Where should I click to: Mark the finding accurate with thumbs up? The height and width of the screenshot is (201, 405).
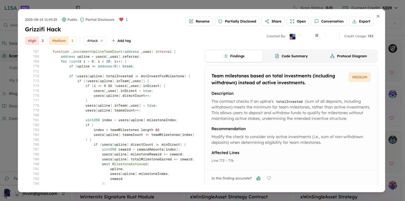(258, 178)
